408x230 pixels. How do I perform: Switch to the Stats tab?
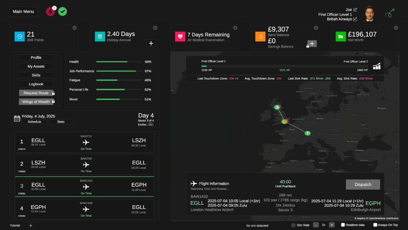[x=61, y=122]
